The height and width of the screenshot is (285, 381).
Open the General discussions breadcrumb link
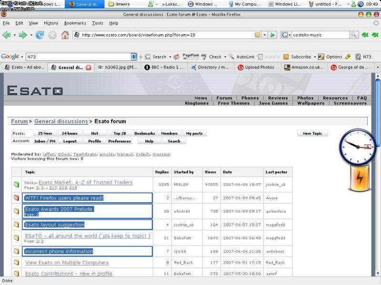61,121
